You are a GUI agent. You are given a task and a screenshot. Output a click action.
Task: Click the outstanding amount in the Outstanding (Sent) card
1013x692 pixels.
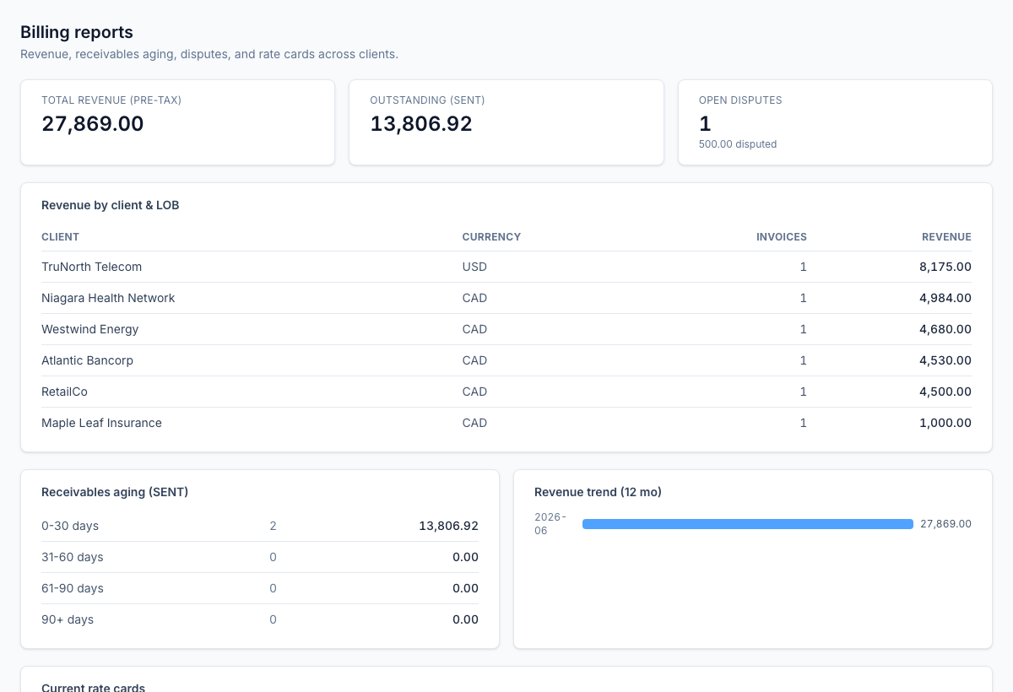(421, 124)
